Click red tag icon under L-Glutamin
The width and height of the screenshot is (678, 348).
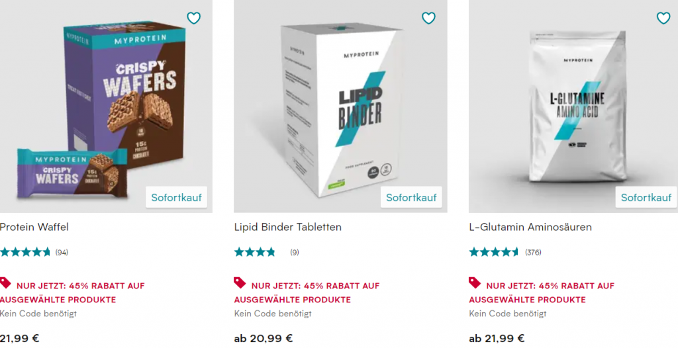474,283
